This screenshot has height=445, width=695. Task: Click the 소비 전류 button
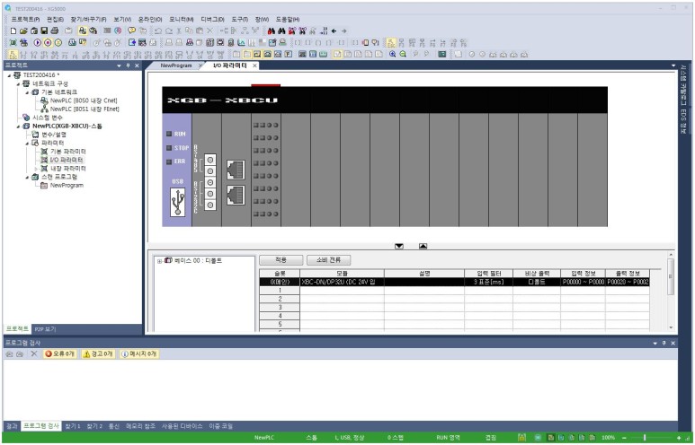[x=328, y=260]
